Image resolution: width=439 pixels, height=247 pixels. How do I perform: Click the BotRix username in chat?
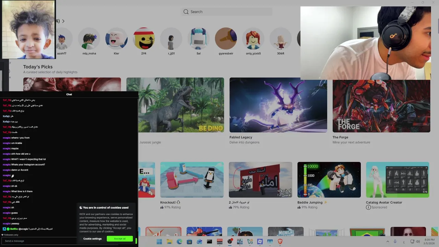14,229
